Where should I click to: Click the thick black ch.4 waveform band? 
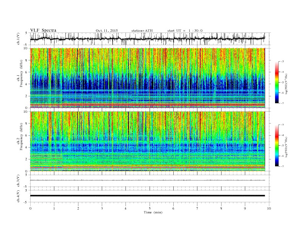pos(148,196)
